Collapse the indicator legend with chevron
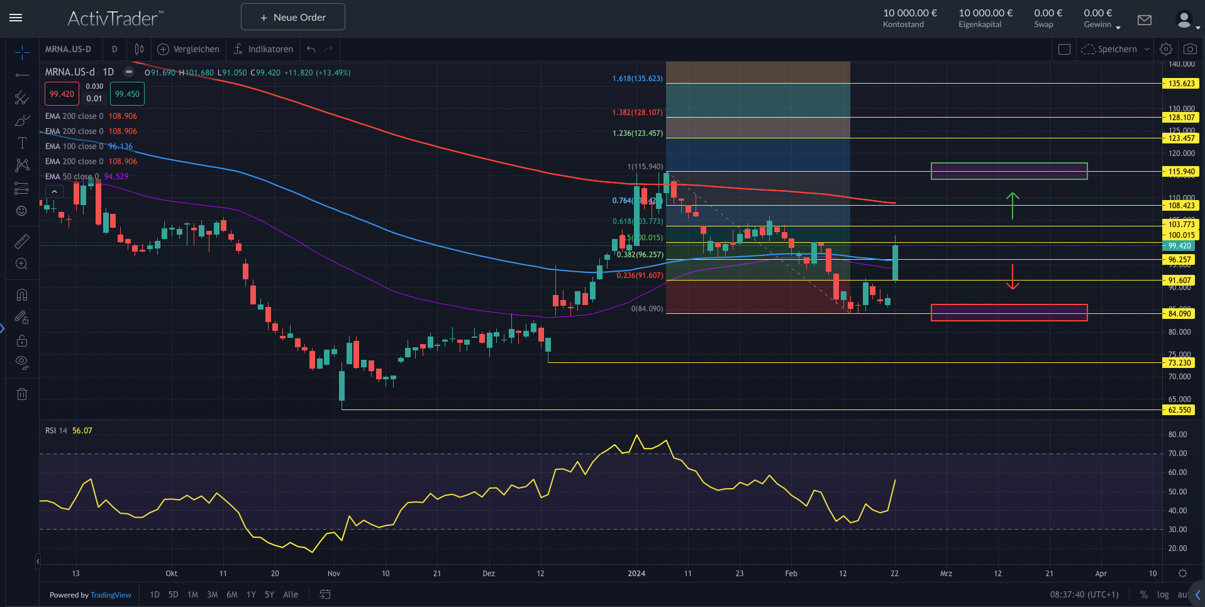1205x607 pixels. [55, 192]
